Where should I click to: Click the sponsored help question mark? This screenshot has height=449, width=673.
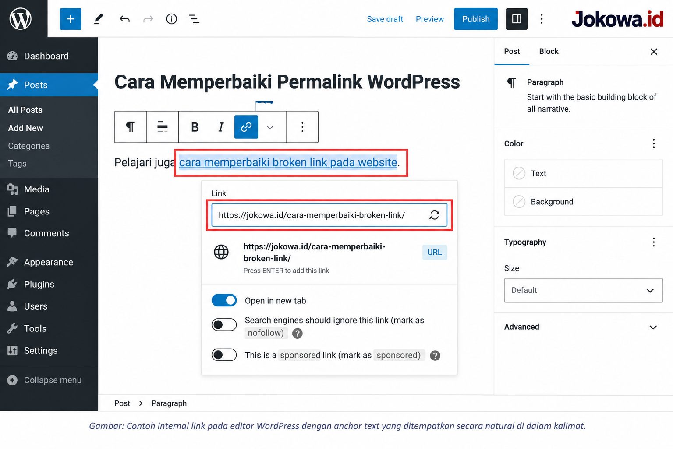pyautogui.click(x=435, y=356)
